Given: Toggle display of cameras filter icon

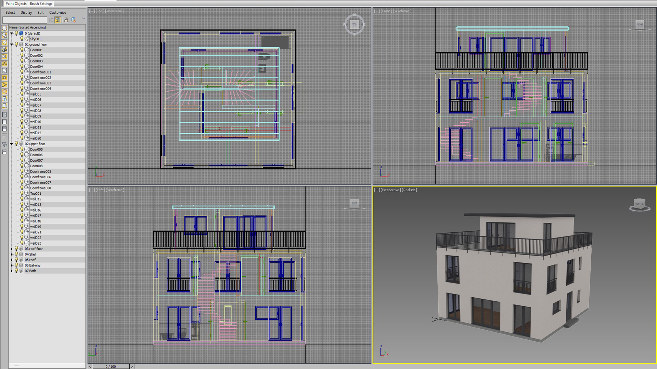Looking at the screenshot, I should coord(4,50).
